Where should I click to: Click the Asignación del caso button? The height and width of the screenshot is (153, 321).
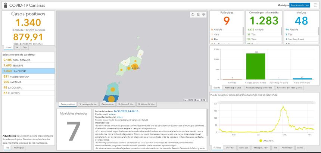coord(300,5)
